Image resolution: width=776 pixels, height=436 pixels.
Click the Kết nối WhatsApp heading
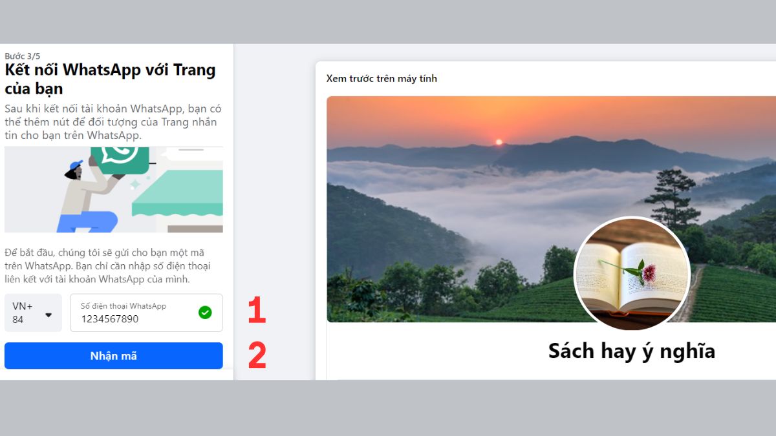pyautogui.click(x=110, y=78)
